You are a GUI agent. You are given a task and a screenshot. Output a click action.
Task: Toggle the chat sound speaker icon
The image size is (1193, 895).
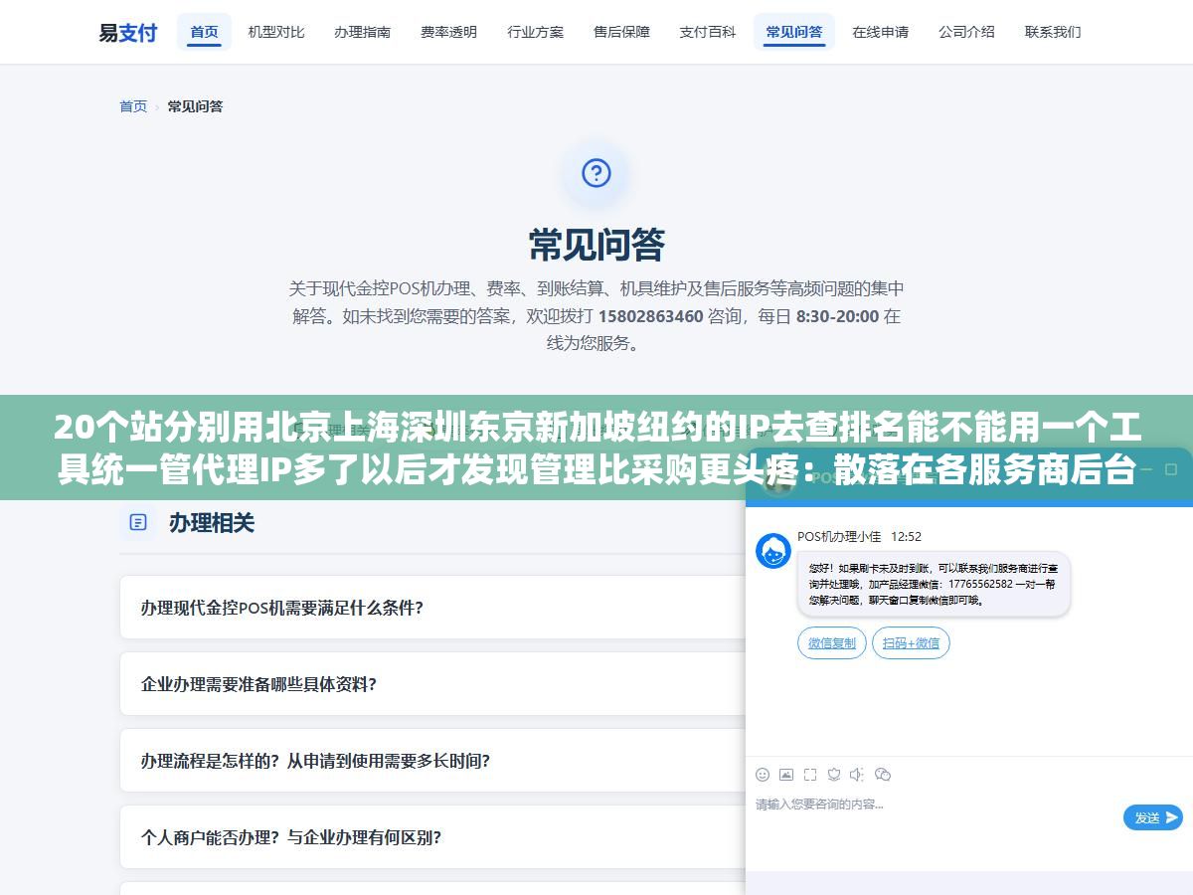pyautogui.click(x=858, y=774)
